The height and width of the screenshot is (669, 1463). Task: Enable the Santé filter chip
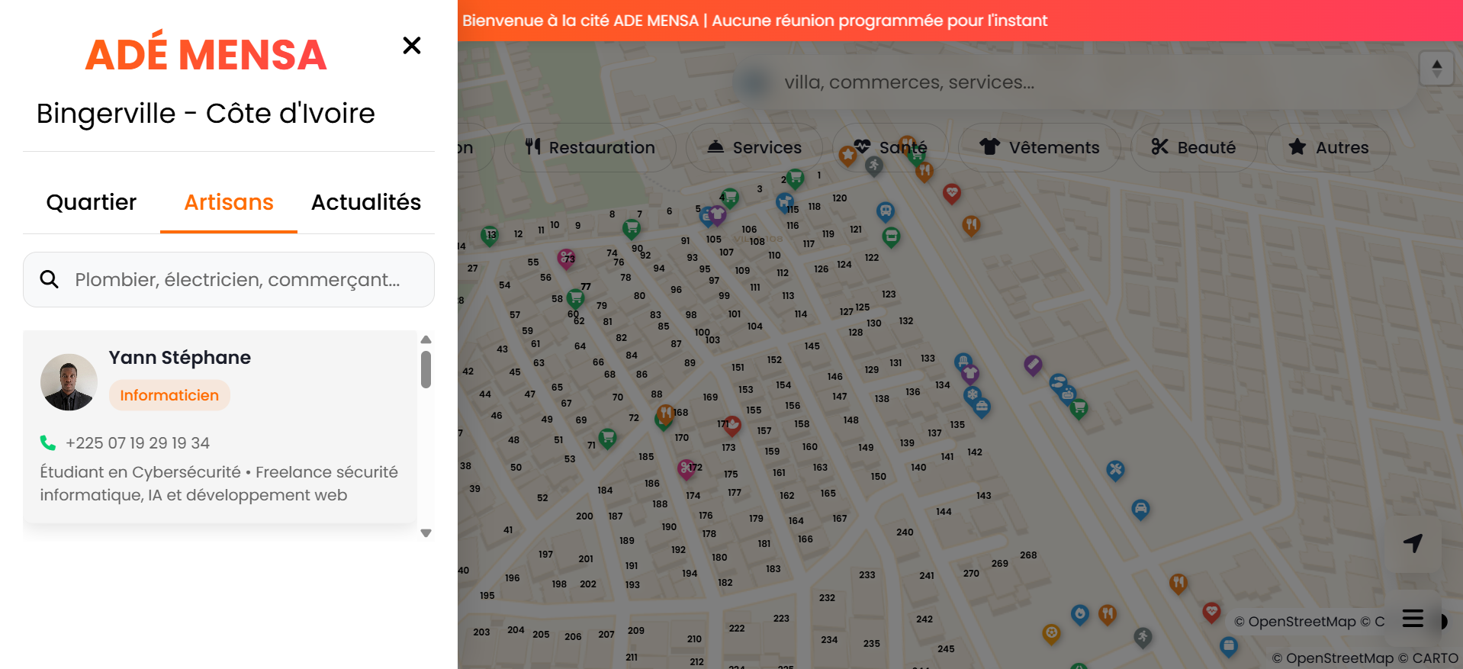(x=890, y=147)
